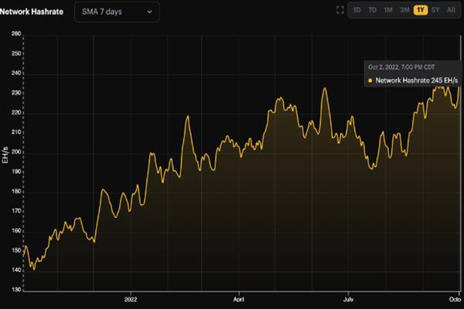Viewport: 464px width, 309px height.
Task: Click the 2022 x-axis label
Action: (x=131, y=300)
